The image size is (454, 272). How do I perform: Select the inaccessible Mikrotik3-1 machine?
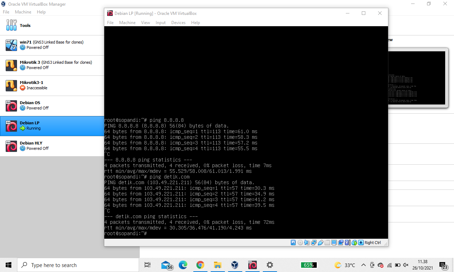click(52, 85)
